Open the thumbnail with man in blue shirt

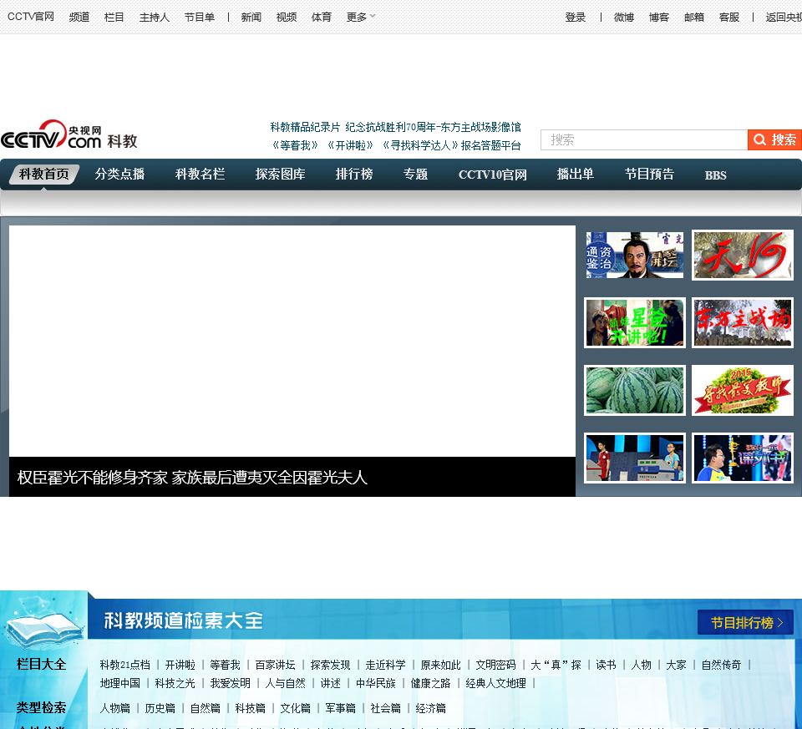pyautogui.click(x=742, y=458)
